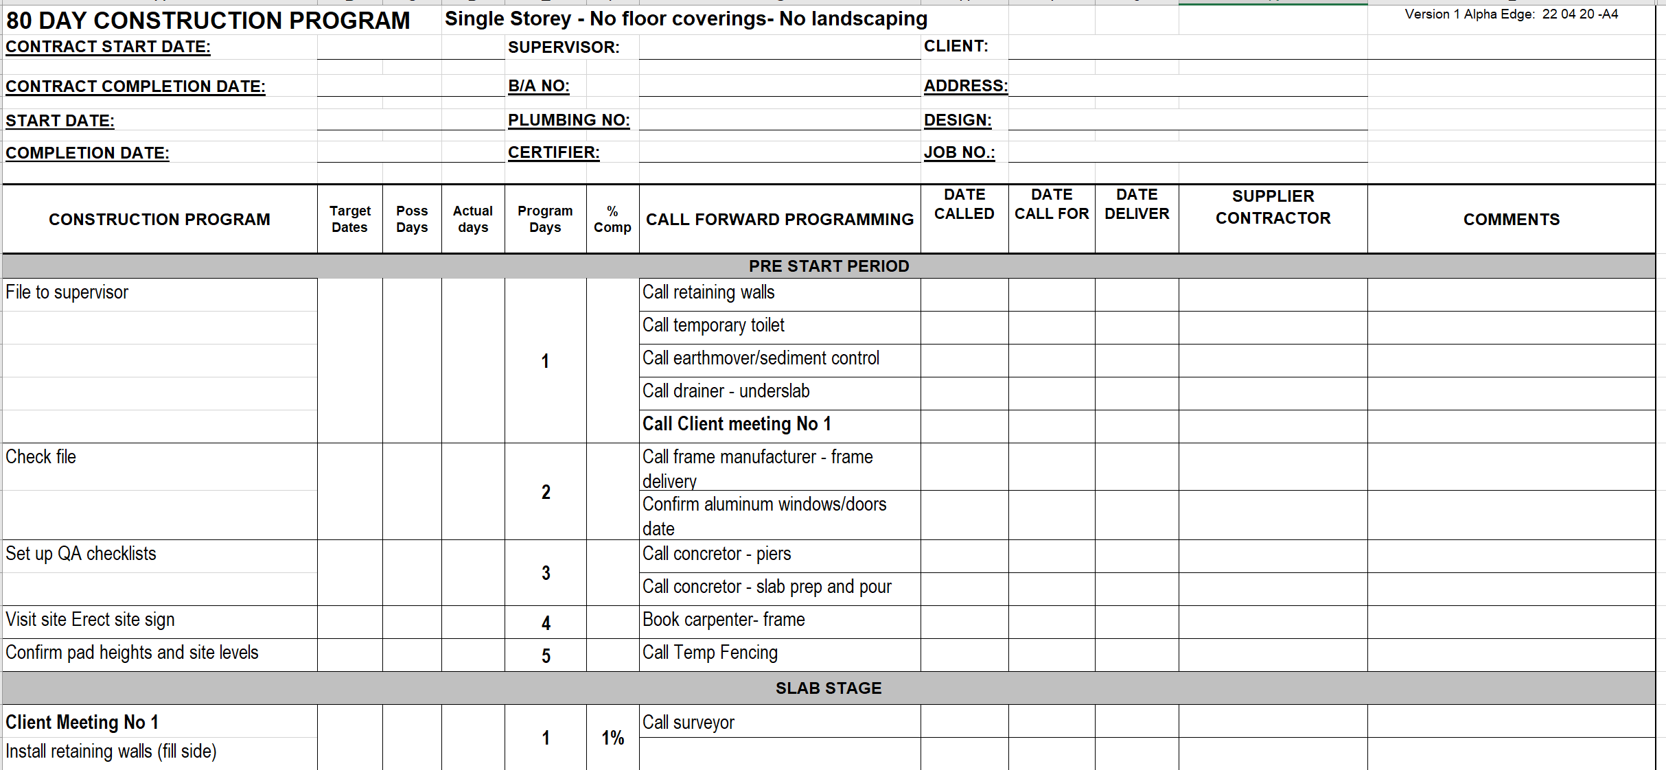Select the JOB NO. label cell
The width and height of the screenshot is (1666, 770).
(x=959, y=152)
